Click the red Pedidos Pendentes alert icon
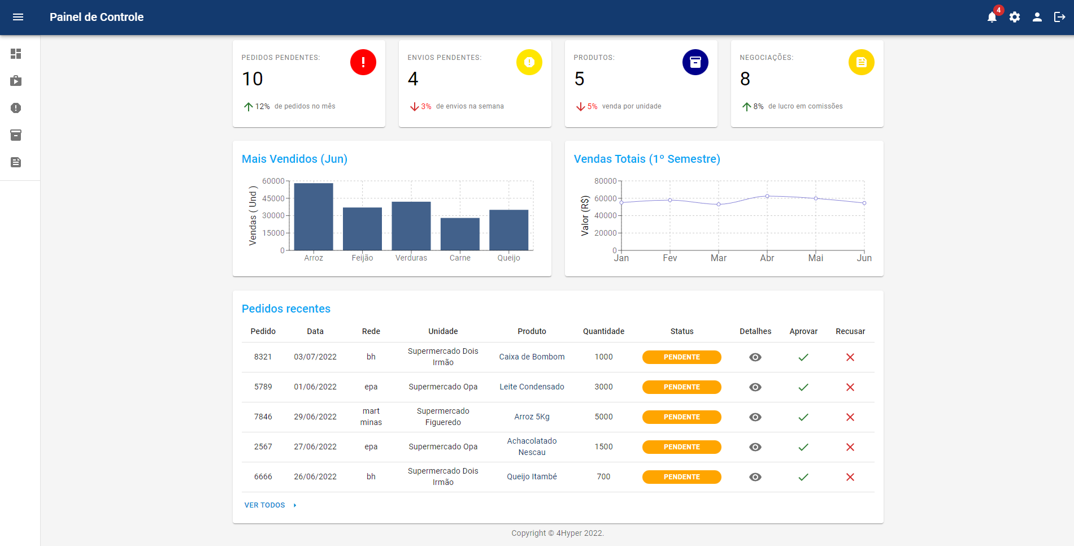The width and height of the screenshot is (1074, 546). [x=363, y=62]
